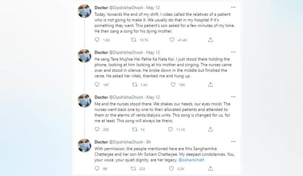Image resolution: width=303 pixels, height=176 pixels.
Task: Retweet the tweet with 1.3K retweets
Action: click(x=133, y=84)
